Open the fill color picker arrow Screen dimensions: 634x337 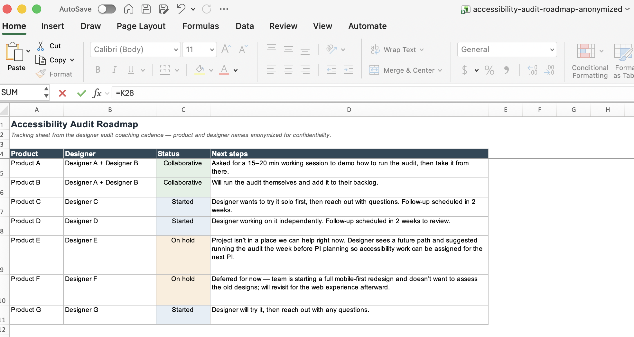(x=211, y=70)
